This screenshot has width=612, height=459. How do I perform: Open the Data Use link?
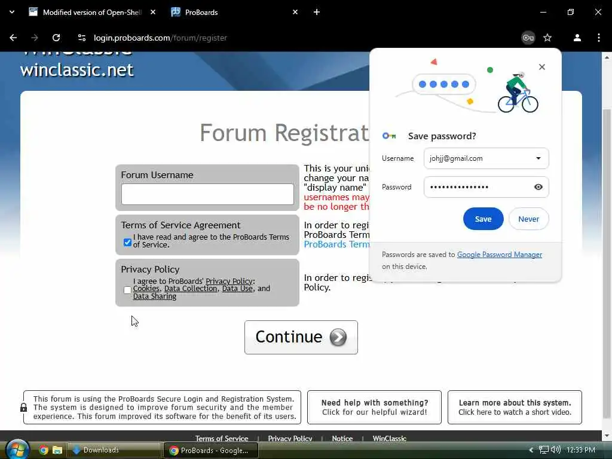[237, 289]
